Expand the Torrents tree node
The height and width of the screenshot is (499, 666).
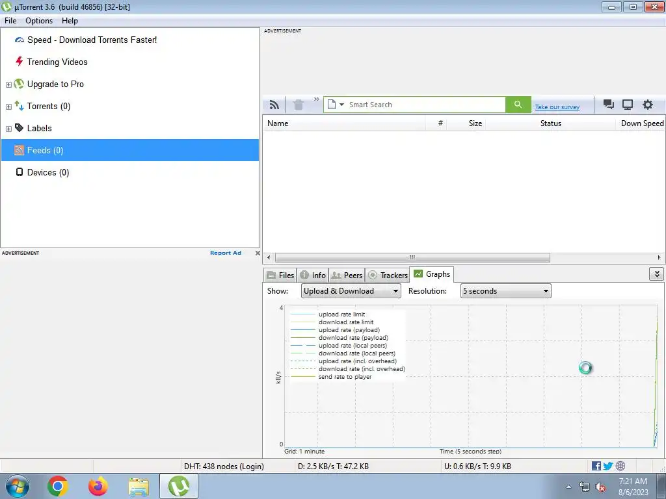[8, 107]
